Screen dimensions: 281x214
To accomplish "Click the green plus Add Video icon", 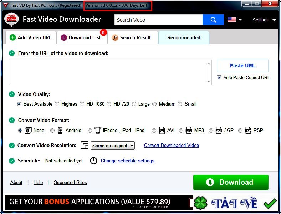I will (12, 37).
